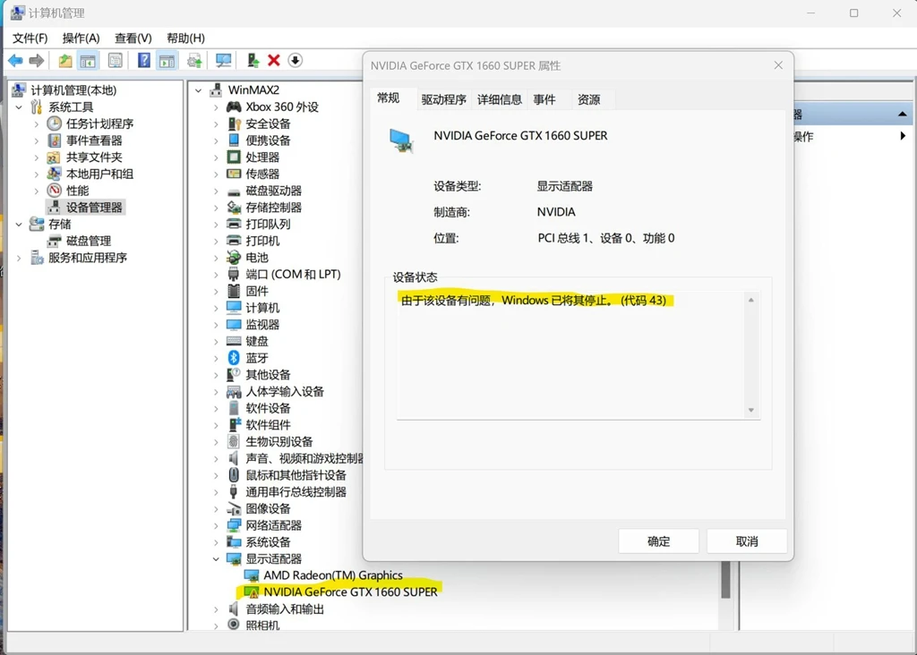Expand the 通用串行总线控制器 category

tap(216, 492)
